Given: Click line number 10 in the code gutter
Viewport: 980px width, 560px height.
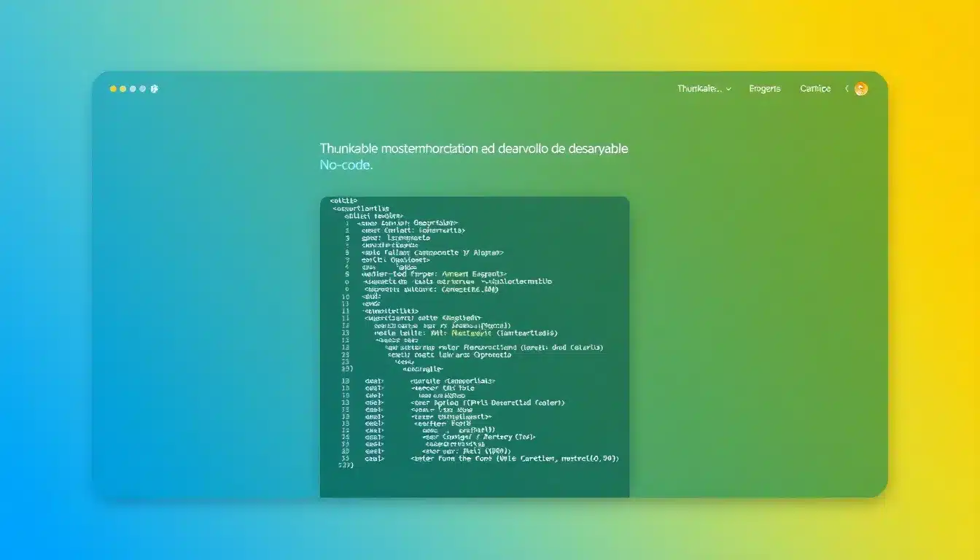Looking at the screenshot, I should pyautogui.click(x=346, y=297).
